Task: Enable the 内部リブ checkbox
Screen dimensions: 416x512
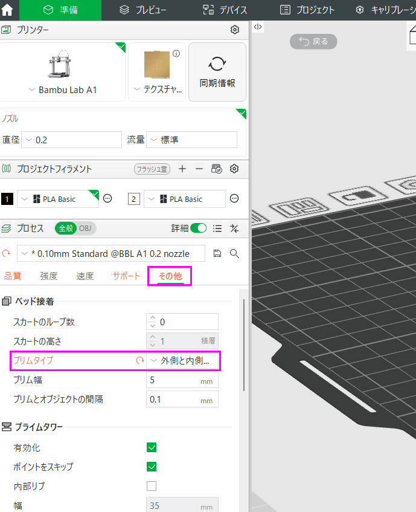Action: click(x=152, y=486)
